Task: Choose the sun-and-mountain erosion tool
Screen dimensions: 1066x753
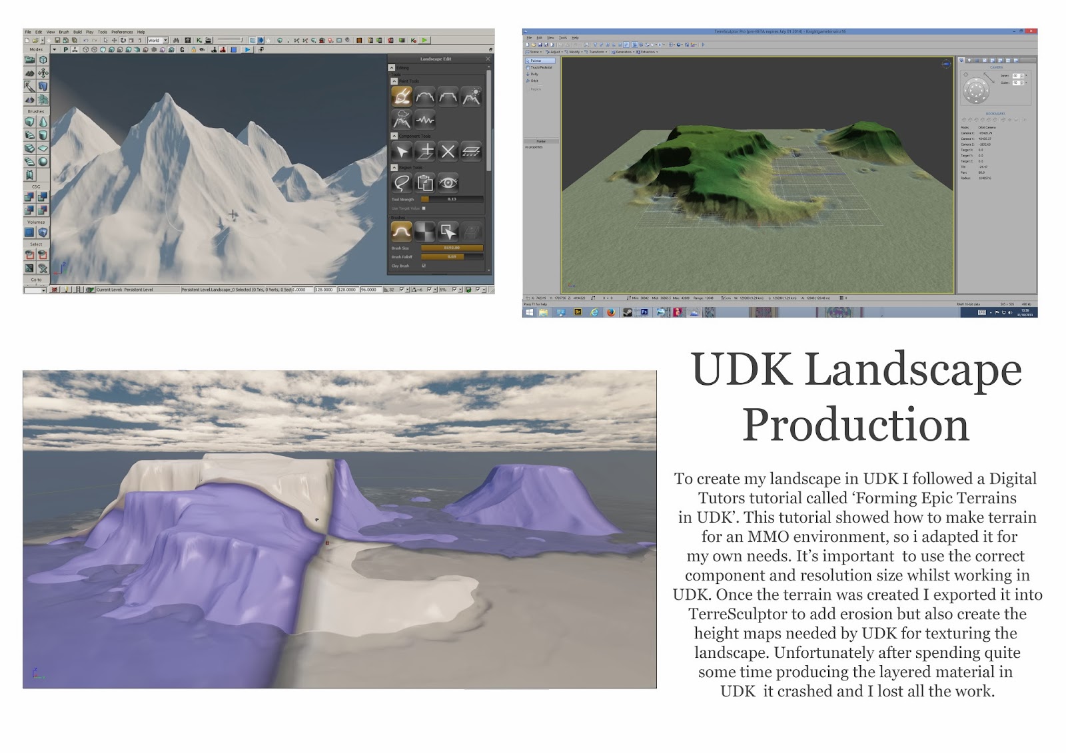Action: (471, 97)
